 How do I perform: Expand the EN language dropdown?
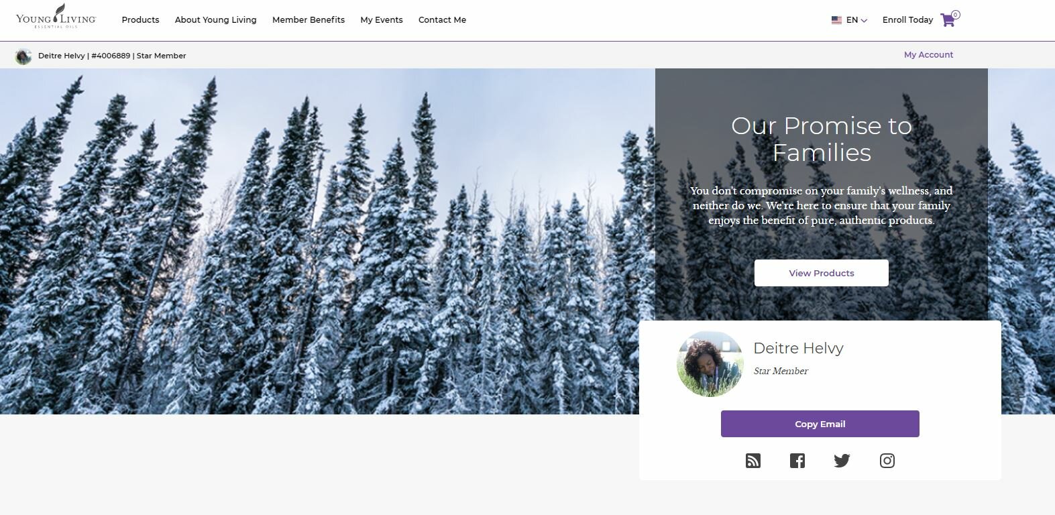(x=856, y=20)
